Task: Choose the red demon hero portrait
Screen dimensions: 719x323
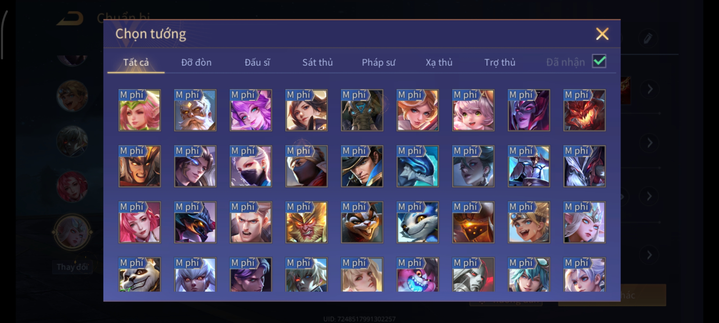Action: [584, 110]
